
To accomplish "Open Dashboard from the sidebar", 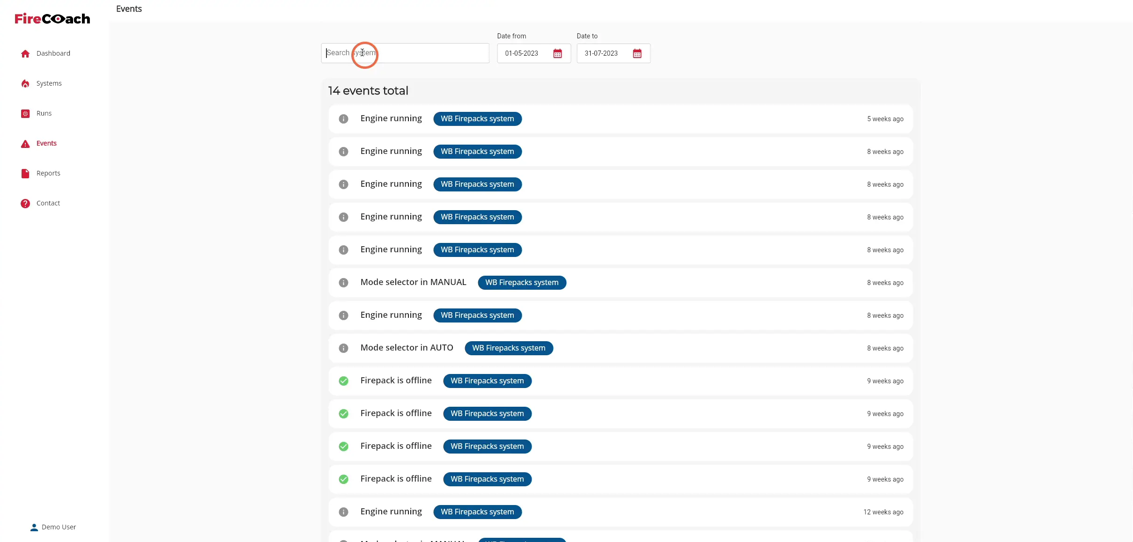I will [53, 53].
